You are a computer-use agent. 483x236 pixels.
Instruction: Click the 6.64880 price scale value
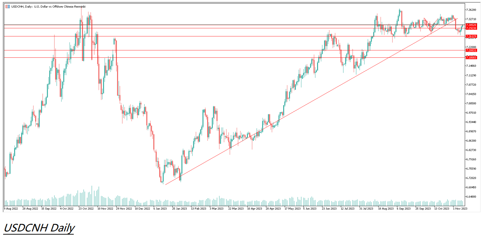(471, 197)
